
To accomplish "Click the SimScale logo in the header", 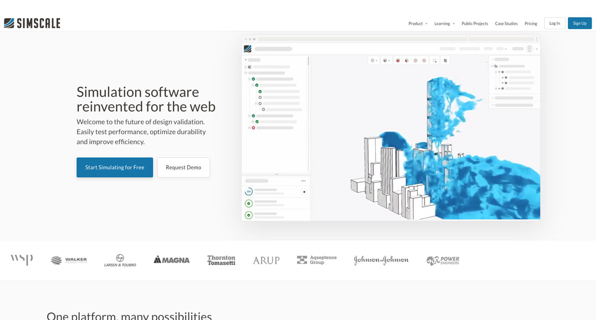I will (x=32, y=23).
